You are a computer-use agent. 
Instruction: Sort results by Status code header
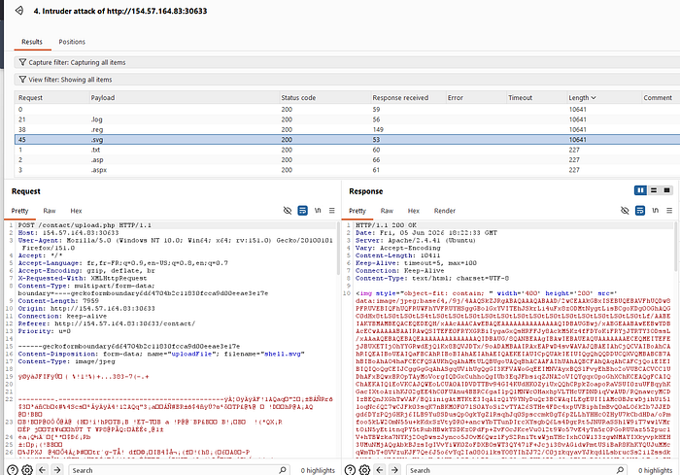tap(324, 97)
